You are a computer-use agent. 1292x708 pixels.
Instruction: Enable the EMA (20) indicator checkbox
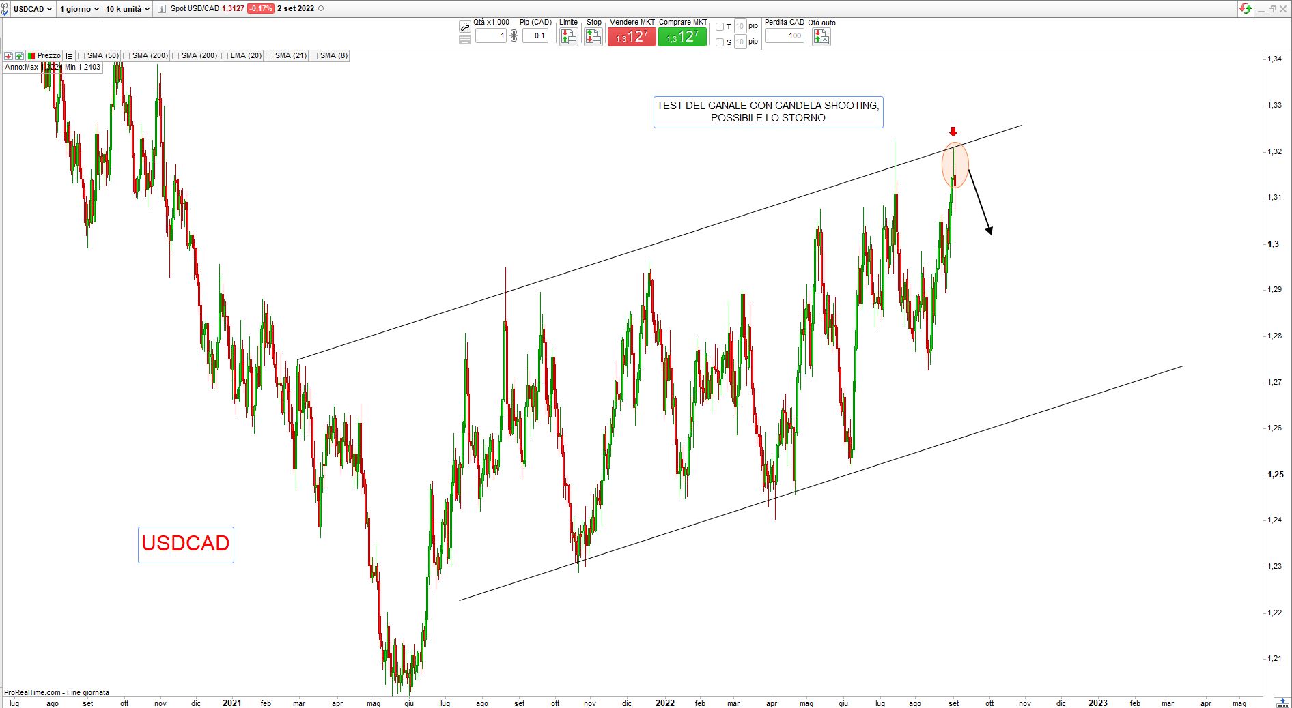[x=225, y=56]
